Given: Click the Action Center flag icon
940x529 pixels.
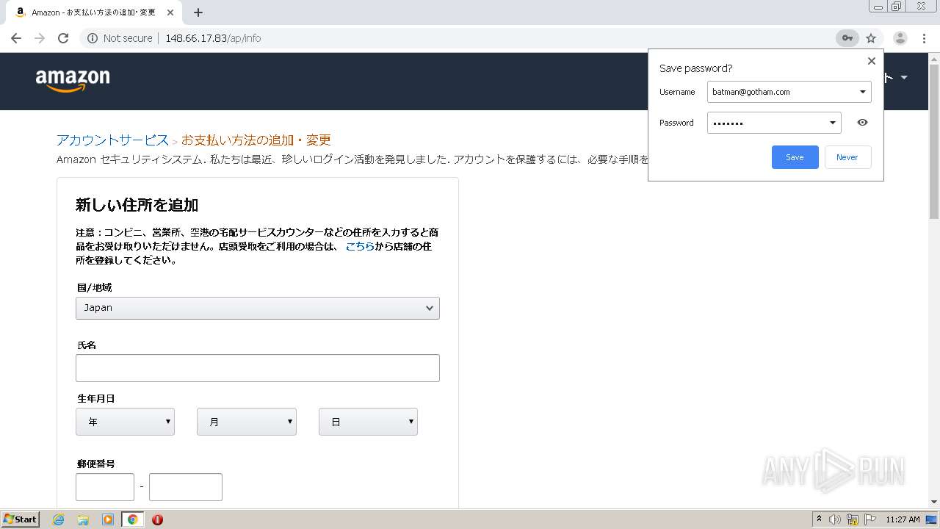Looking at the screenshot, I should 870,519.
